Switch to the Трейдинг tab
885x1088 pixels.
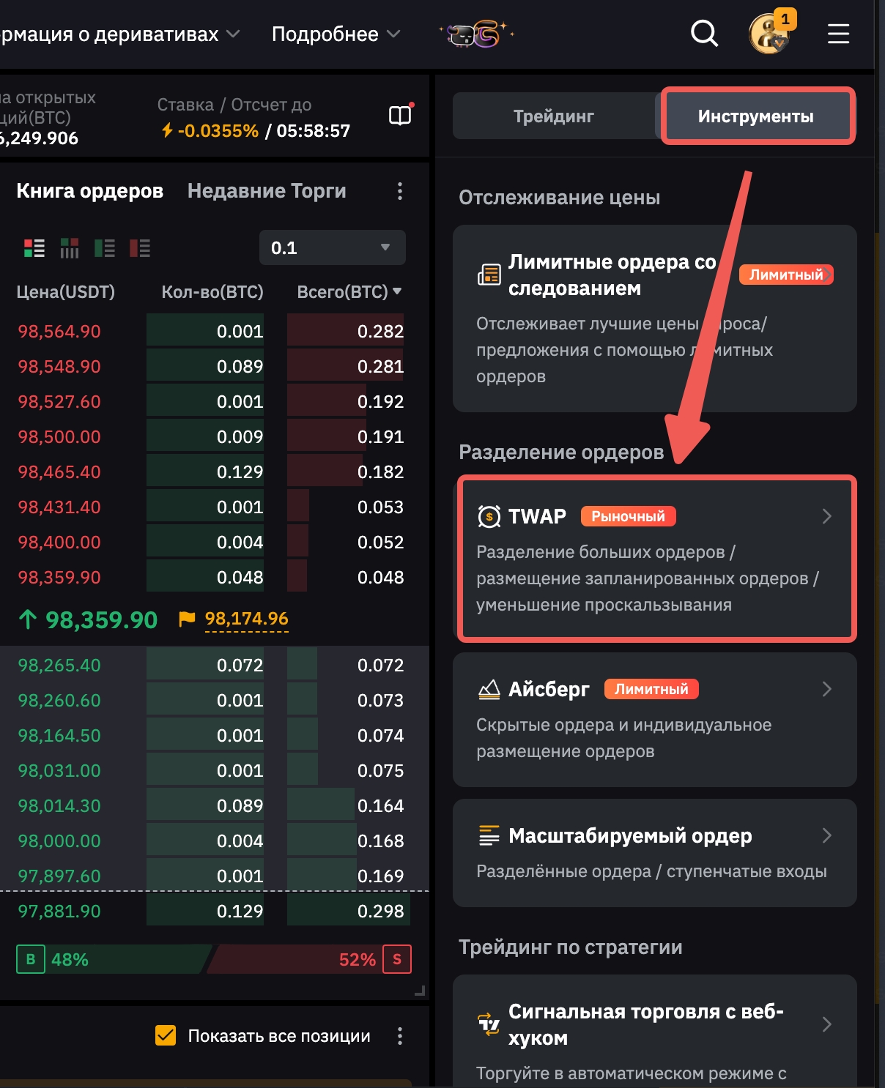click(553, 116)
